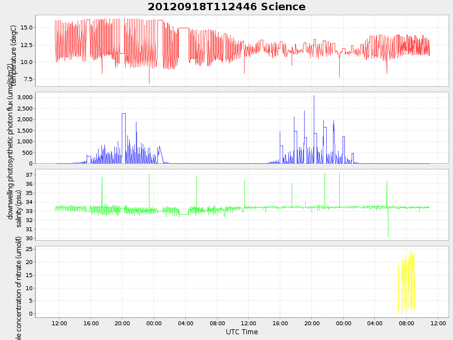
Task: Select the 1,500 tick on photon flux axis
Action: 25,131
